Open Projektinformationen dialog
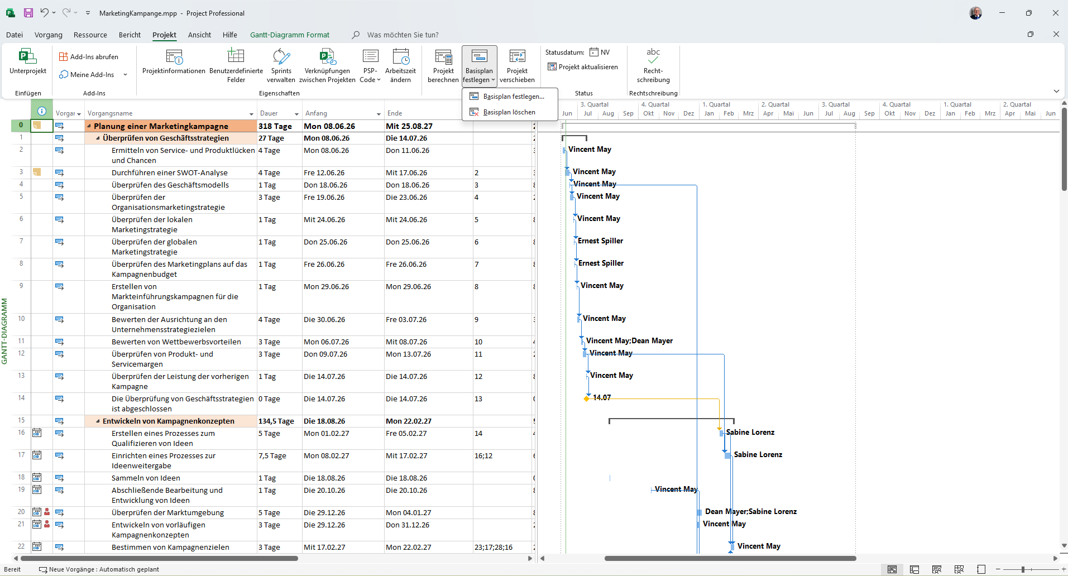1068x576 pixels. point(174,62)
